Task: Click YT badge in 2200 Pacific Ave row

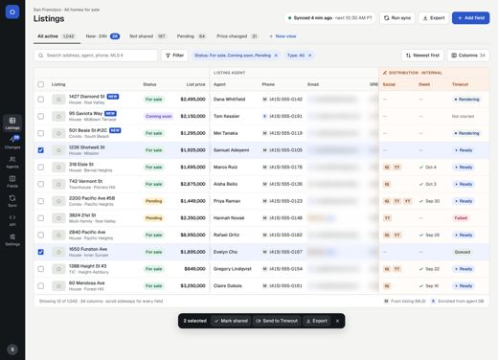Action: [407, 201]
